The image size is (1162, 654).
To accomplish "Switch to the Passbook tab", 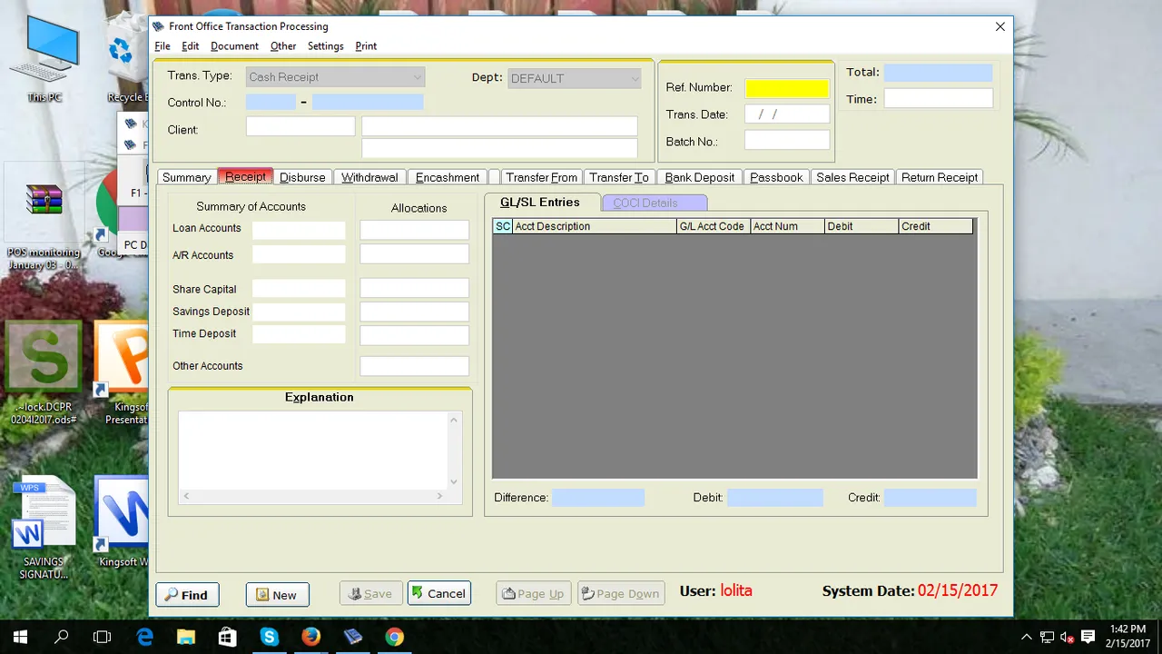I will point(776,177).
